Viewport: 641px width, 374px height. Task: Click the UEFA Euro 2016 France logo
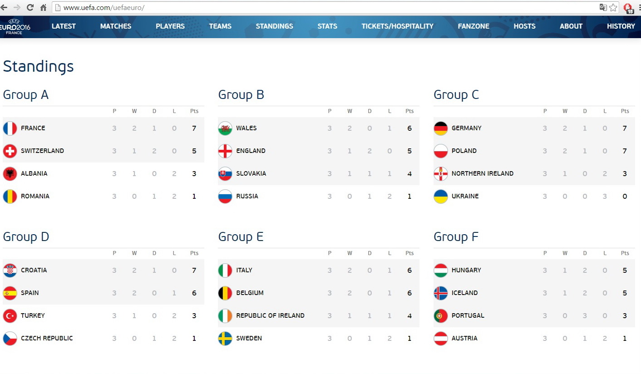(x=15, y=27)
